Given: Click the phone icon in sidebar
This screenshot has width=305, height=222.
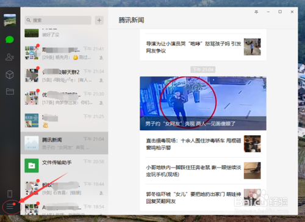Looking at the screenshot, I should [10, 194].
